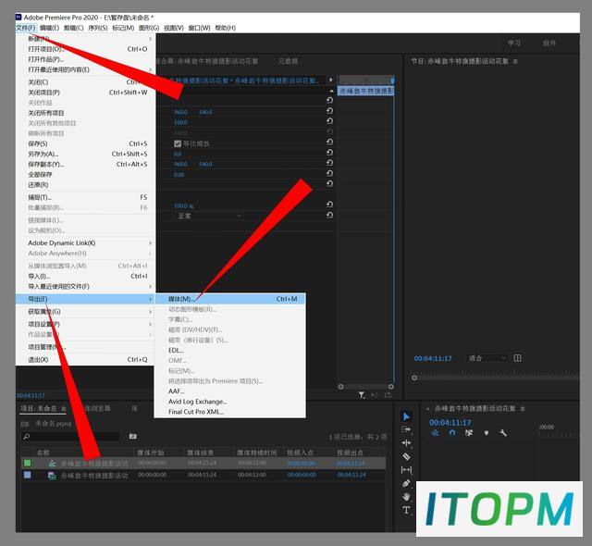Switch to the 学习 workspace tab
This screenshot has width=592, height=546.
514,43
